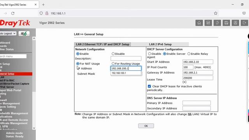
Task: Select Enable Server for DHCP
Action: click(165, 54)
